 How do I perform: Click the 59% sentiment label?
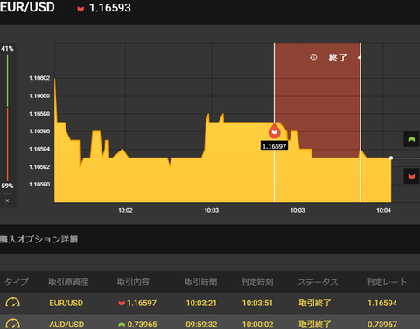tap(7, 185)
